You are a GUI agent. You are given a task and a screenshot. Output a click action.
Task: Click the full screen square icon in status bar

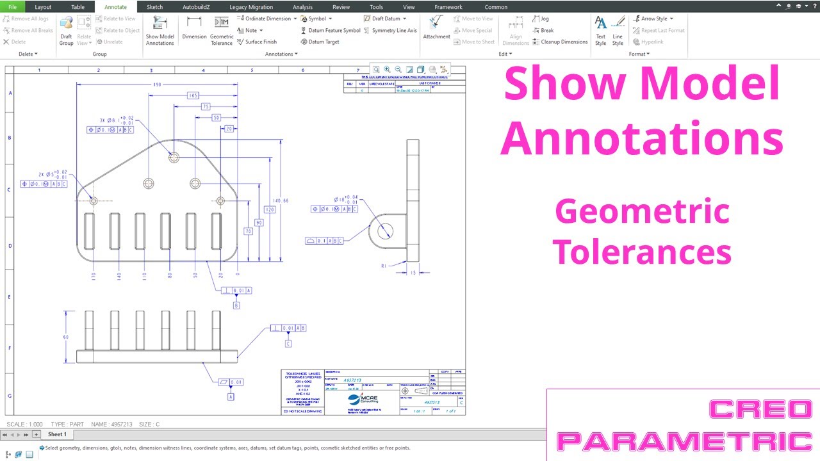click(29, 454)
